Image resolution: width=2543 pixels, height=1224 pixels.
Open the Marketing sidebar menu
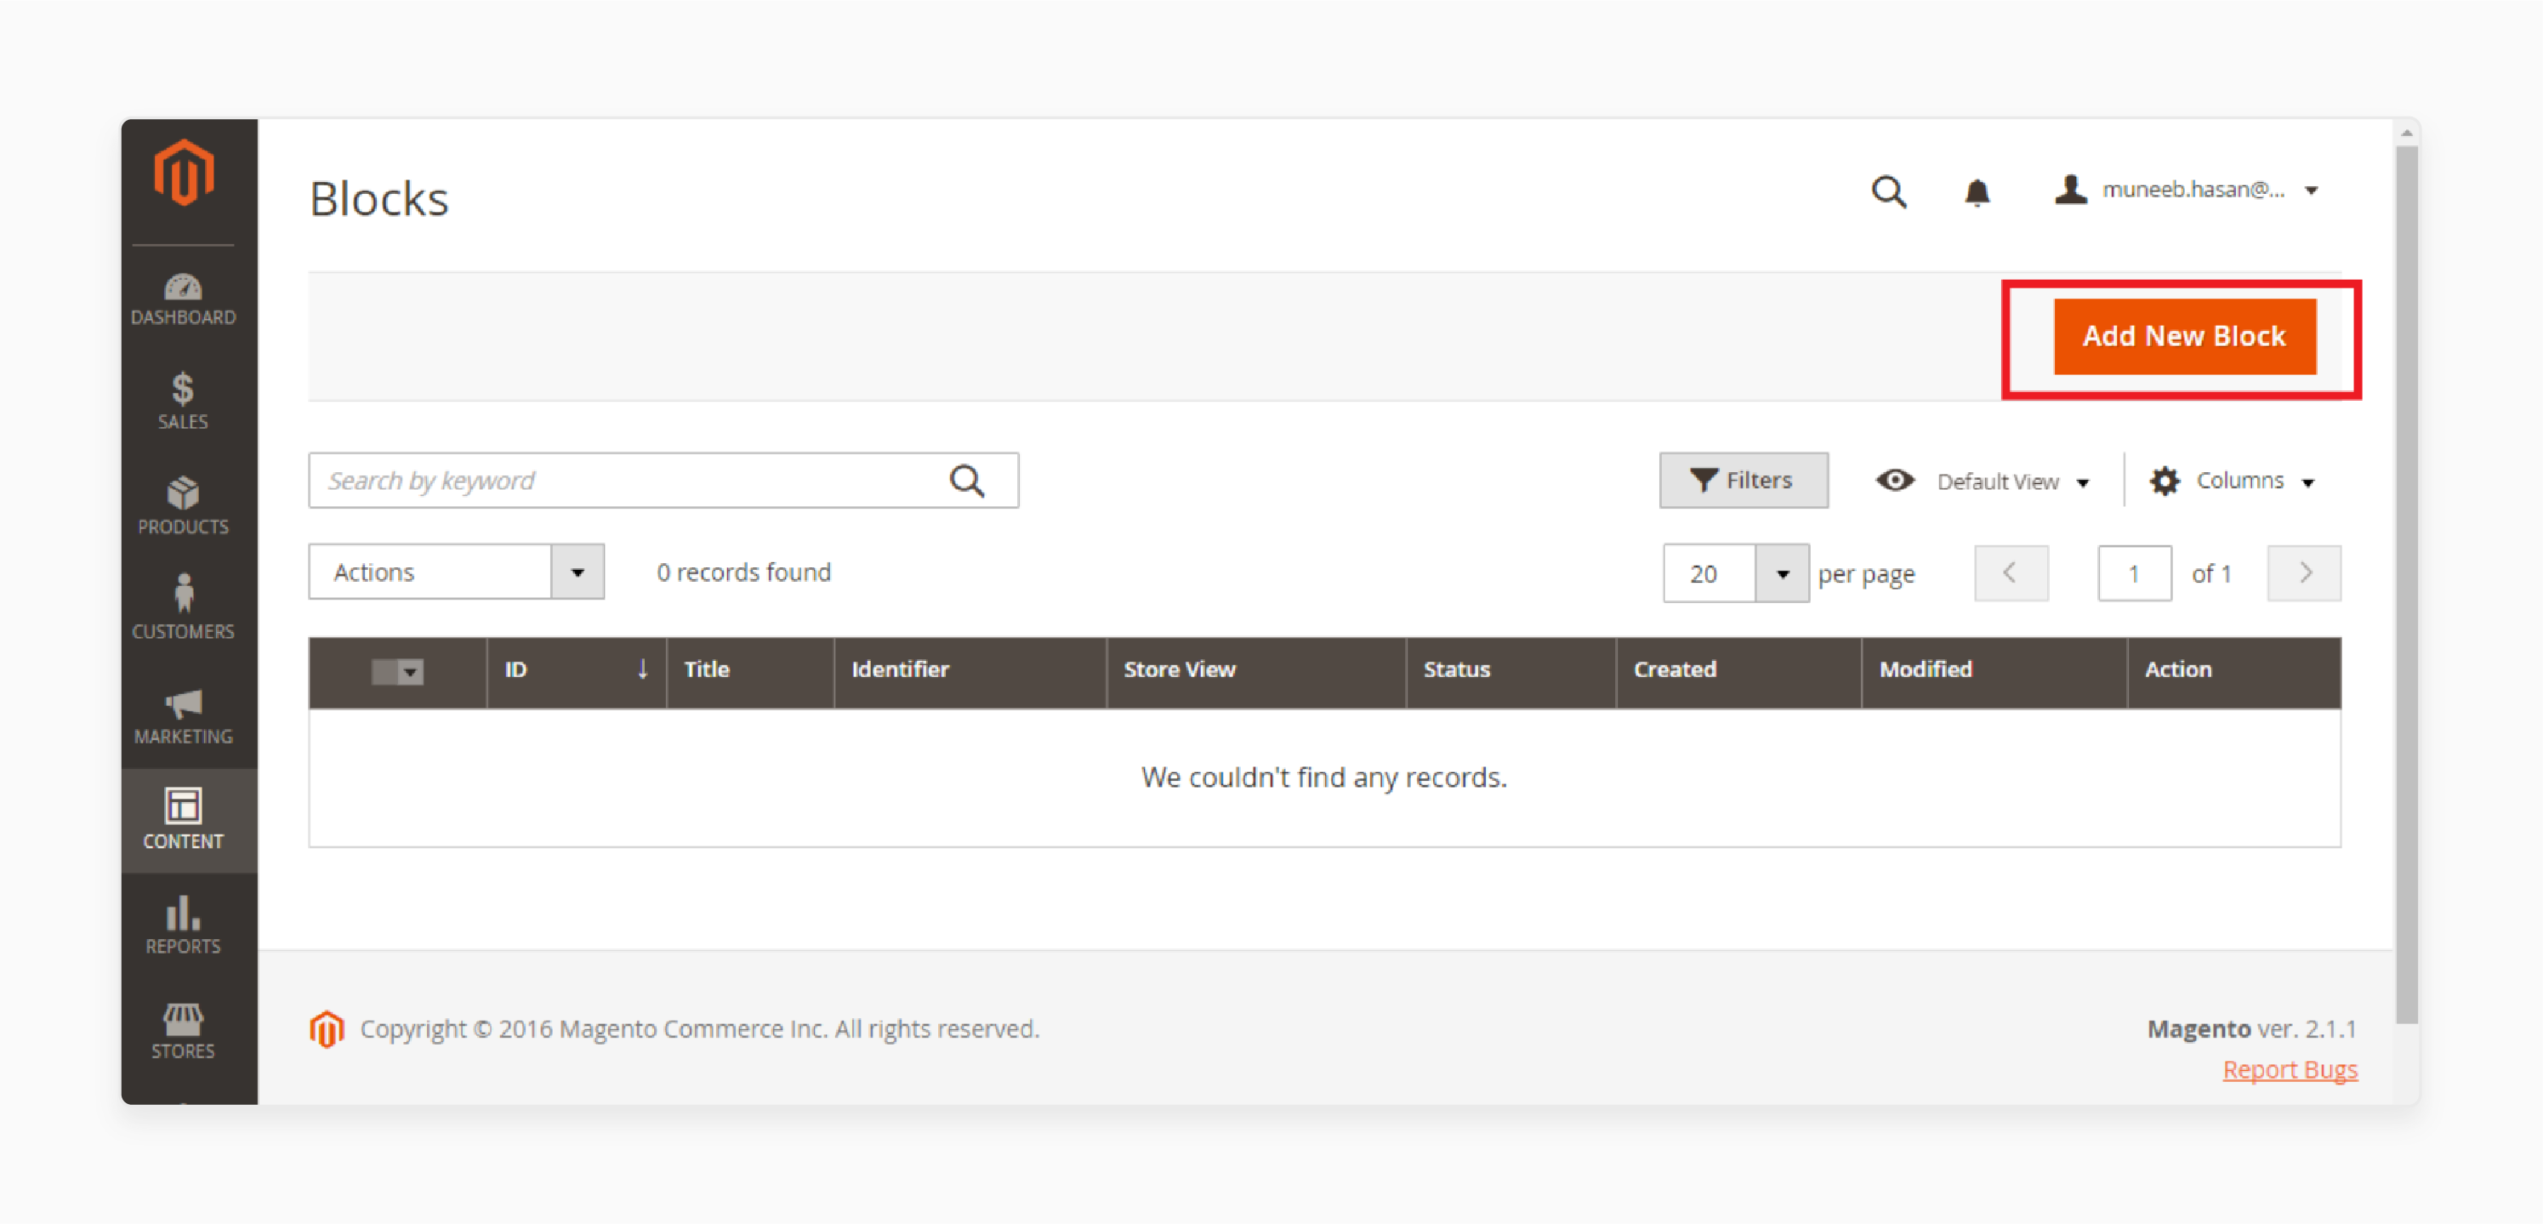pos(184,718)
